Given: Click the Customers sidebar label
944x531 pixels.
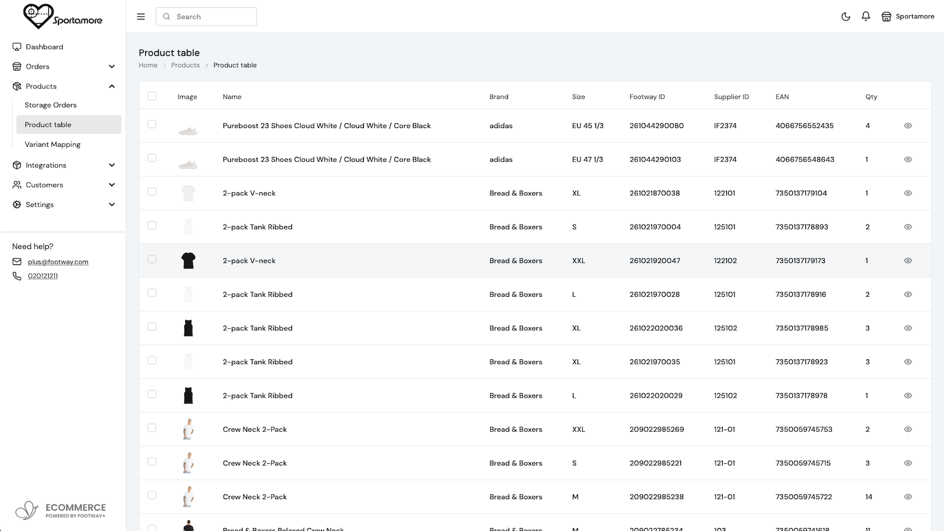Looking at the screenshot, I should [44, 185].
